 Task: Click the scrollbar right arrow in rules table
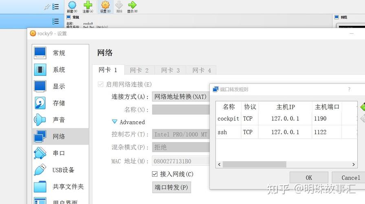(354, 164)
